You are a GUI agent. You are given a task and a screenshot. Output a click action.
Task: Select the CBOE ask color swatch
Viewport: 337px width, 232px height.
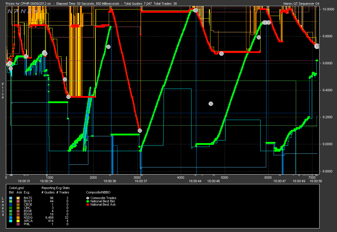18,204
